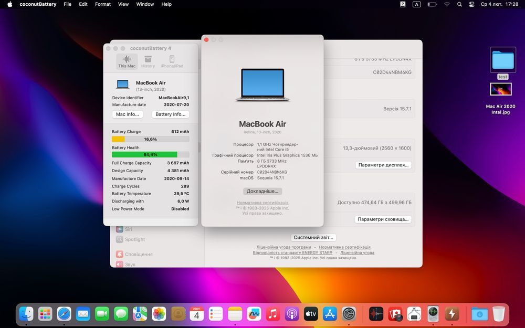Launch Music from the Dock
This screenshot has width=525, height=328.
click(273, 314)
